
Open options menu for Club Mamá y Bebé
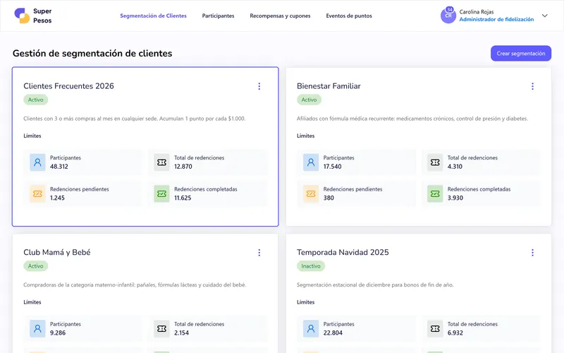259,253
